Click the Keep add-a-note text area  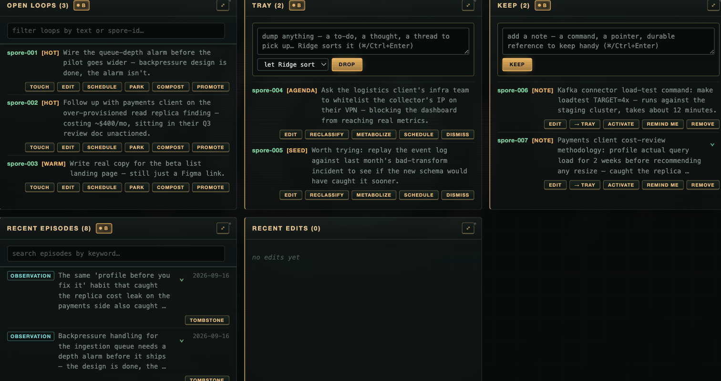pyautogui.click(x=608, y=41)
